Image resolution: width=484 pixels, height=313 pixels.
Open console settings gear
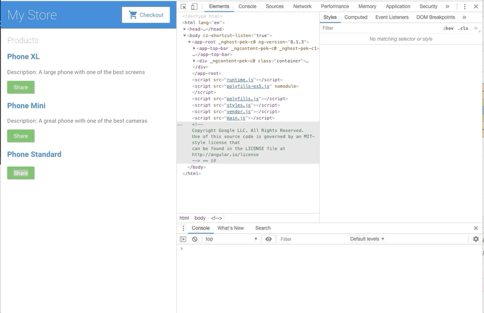tap(476, 239)
